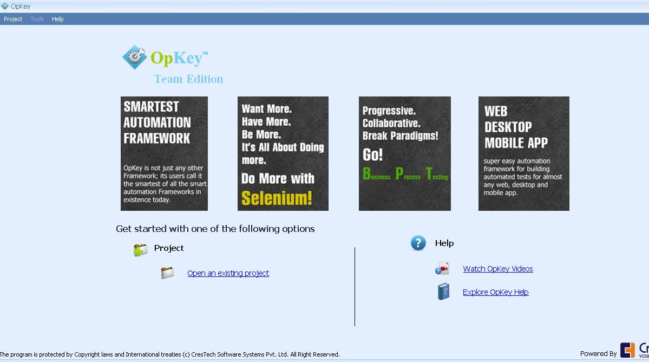This screenshot has width=649, height=362.
Task: Click the OpKey title bar icon
Action: point(4,6)
